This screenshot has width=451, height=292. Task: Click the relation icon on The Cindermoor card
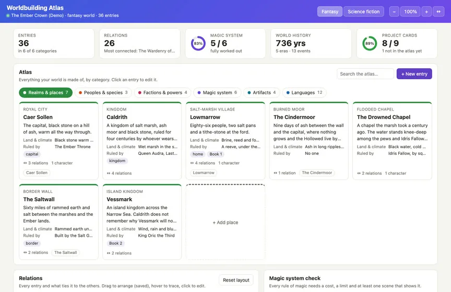(275, 173)
